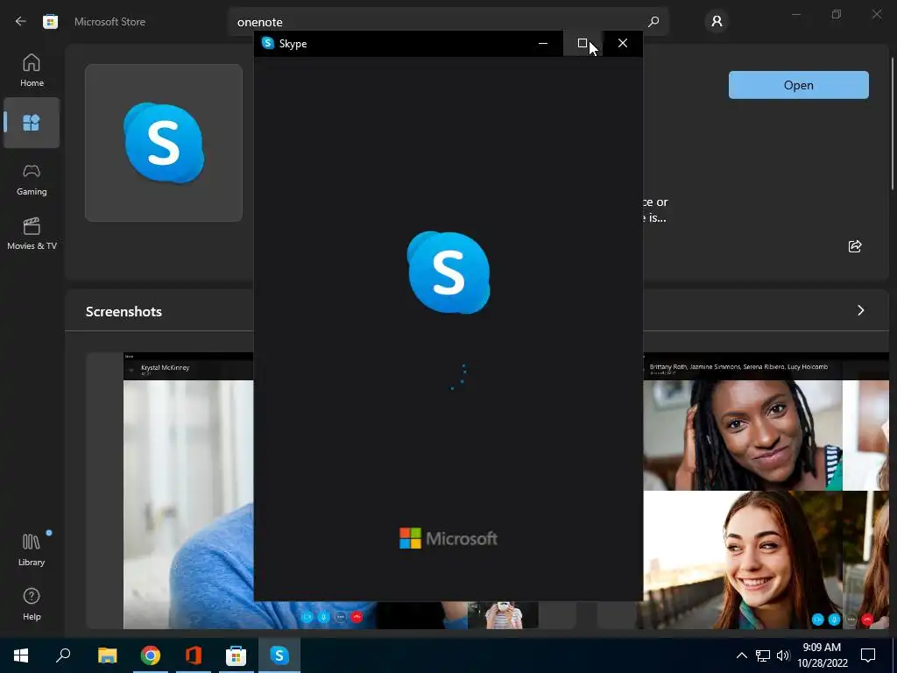Screen dimensions: 897x673
Task: Show hidden system tray icons
Action: tap(741, 655)
